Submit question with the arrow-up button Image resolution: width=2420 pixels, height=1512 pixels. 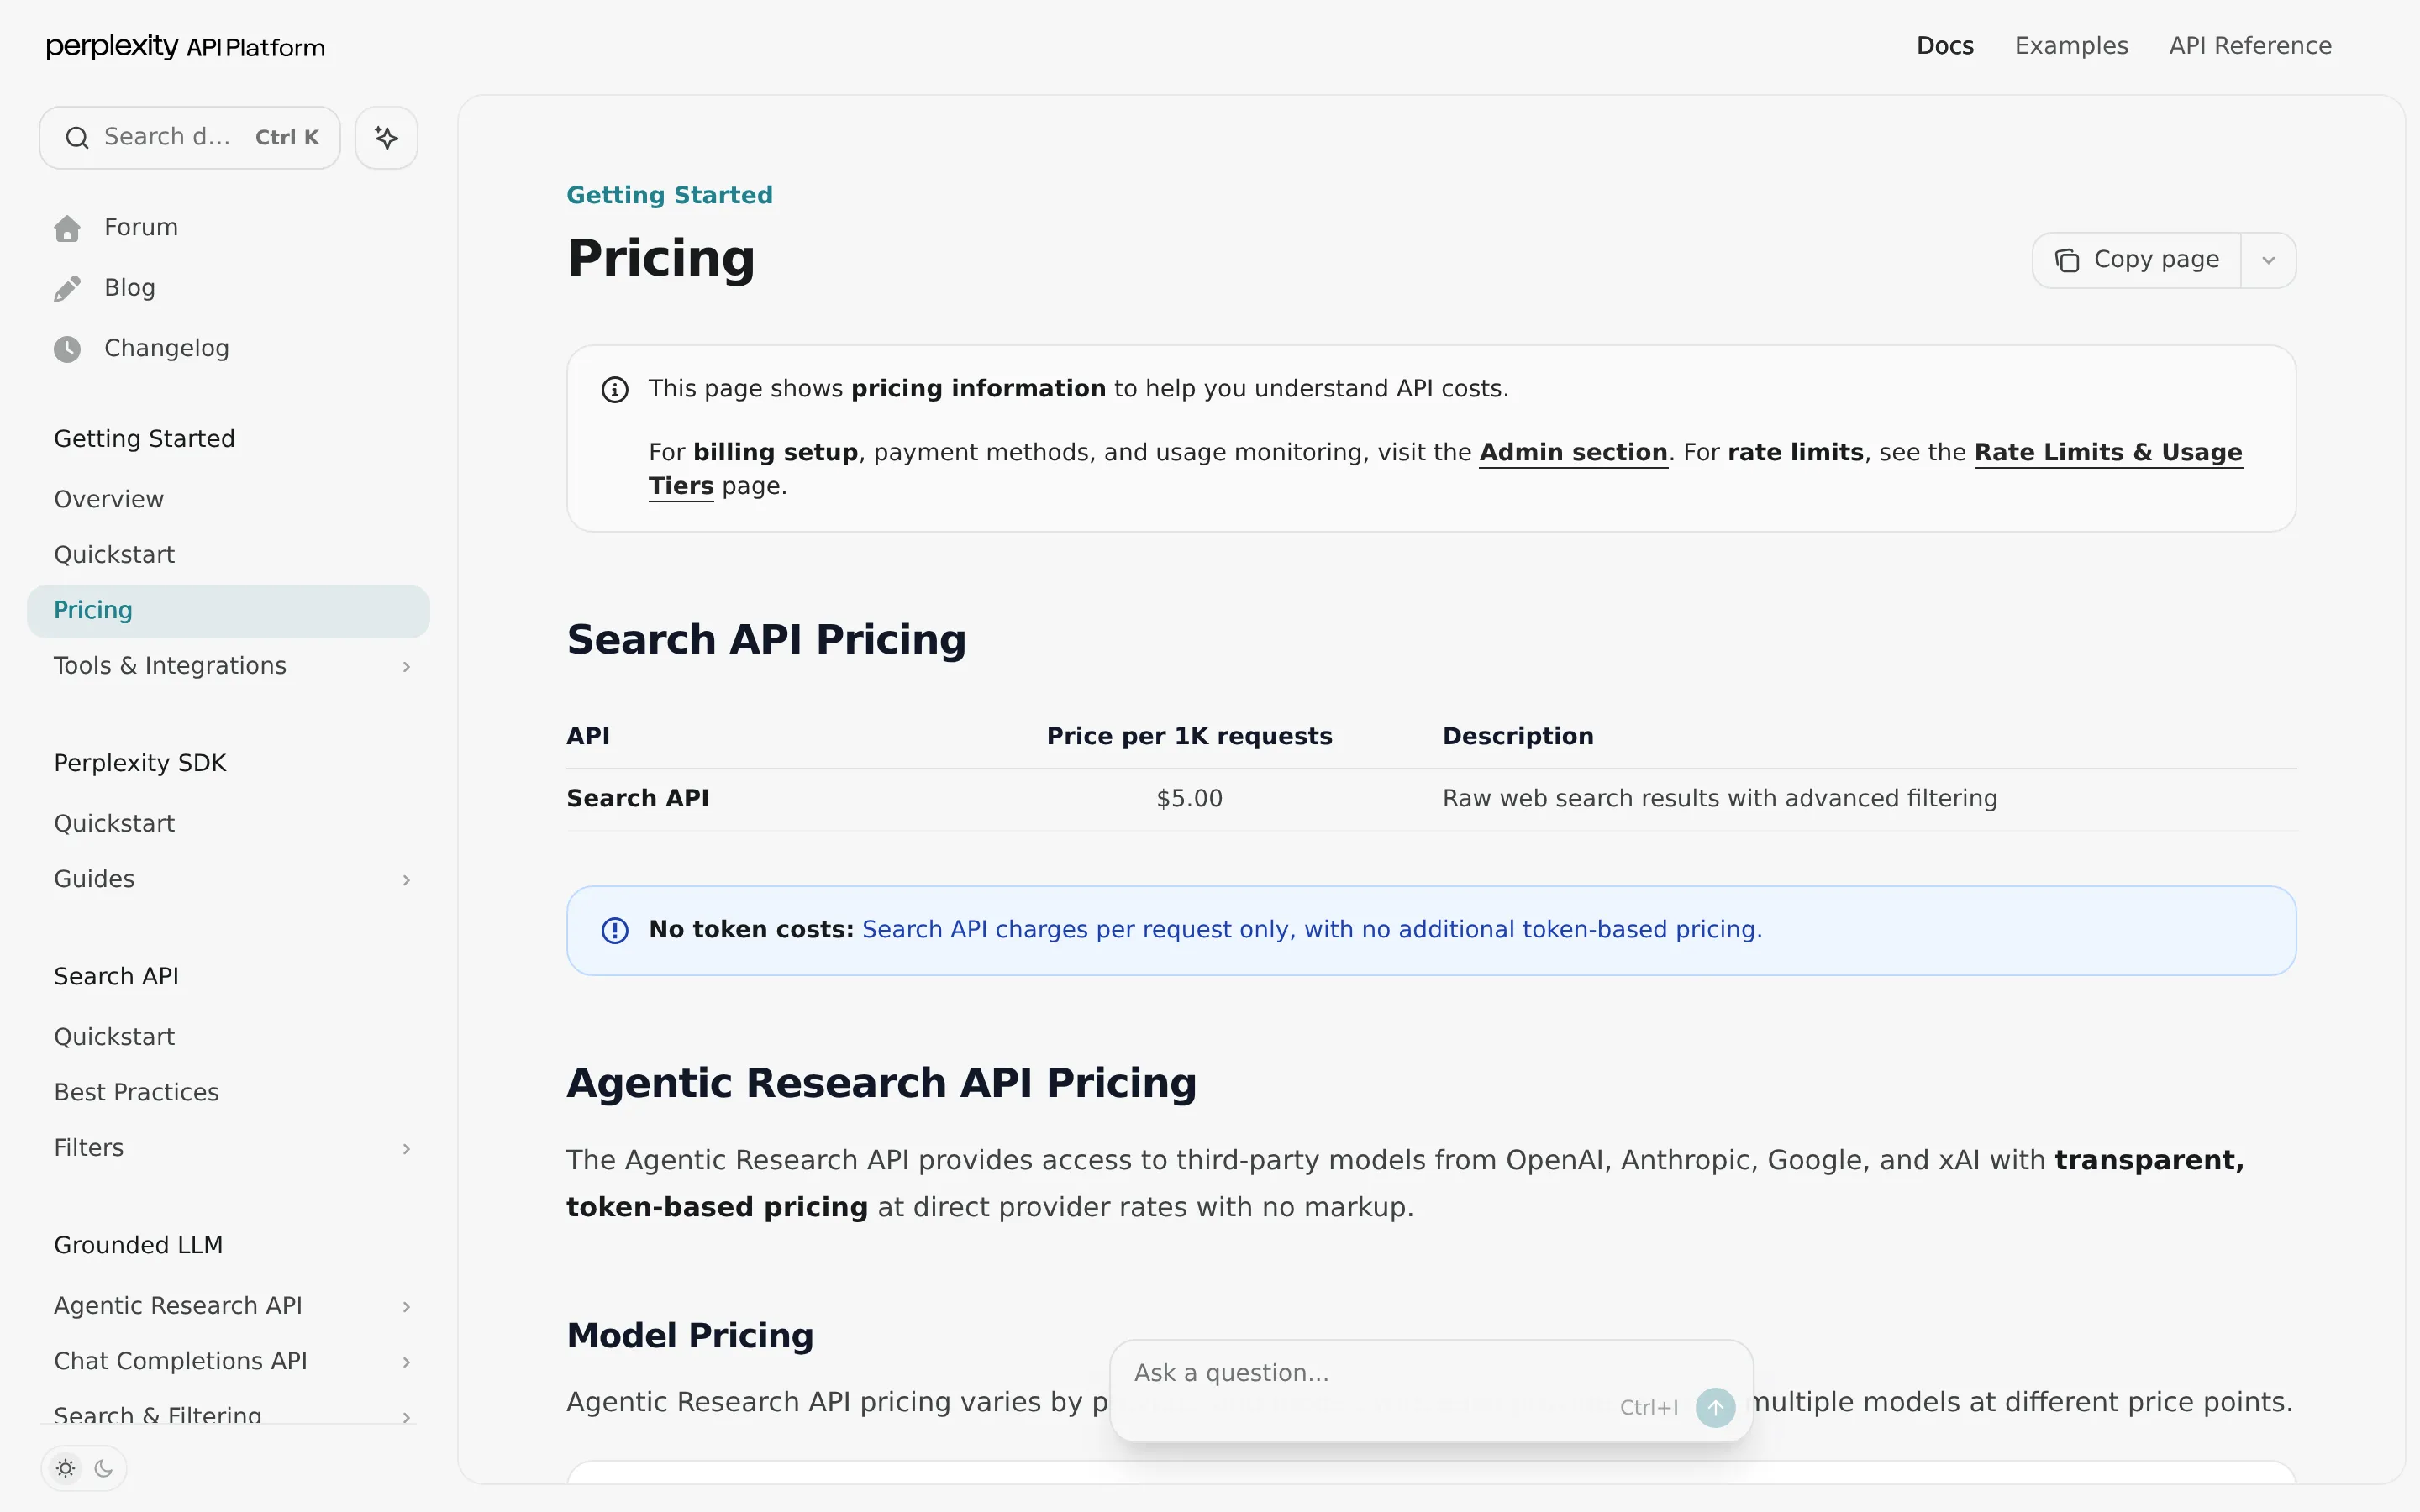[x=1715, y=1407]
